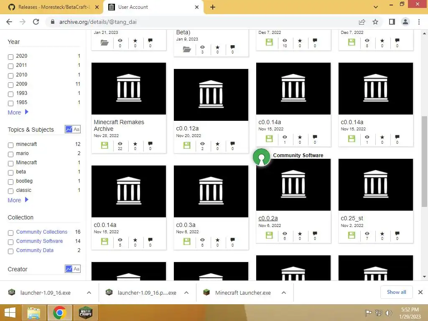Open File Explorer from taskbar
This screenshot has height=321, width=428.
[x=34, y=313]
